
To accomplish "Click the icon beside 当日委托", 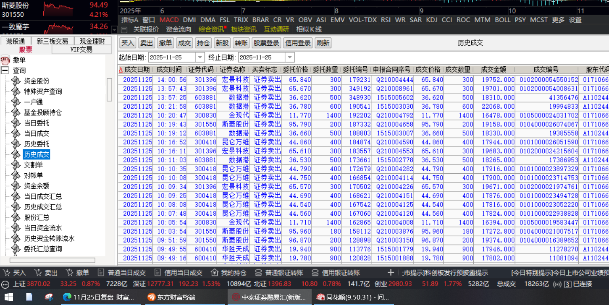I will click(16, 123).
